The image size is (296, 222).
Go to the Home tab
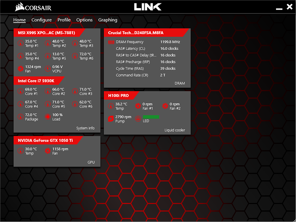(20, 20)
